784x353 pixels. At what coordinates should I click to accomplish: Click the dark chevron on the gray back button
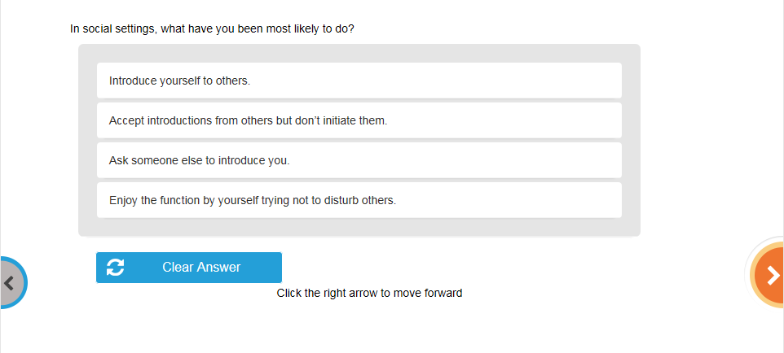[x=9, y=283]
